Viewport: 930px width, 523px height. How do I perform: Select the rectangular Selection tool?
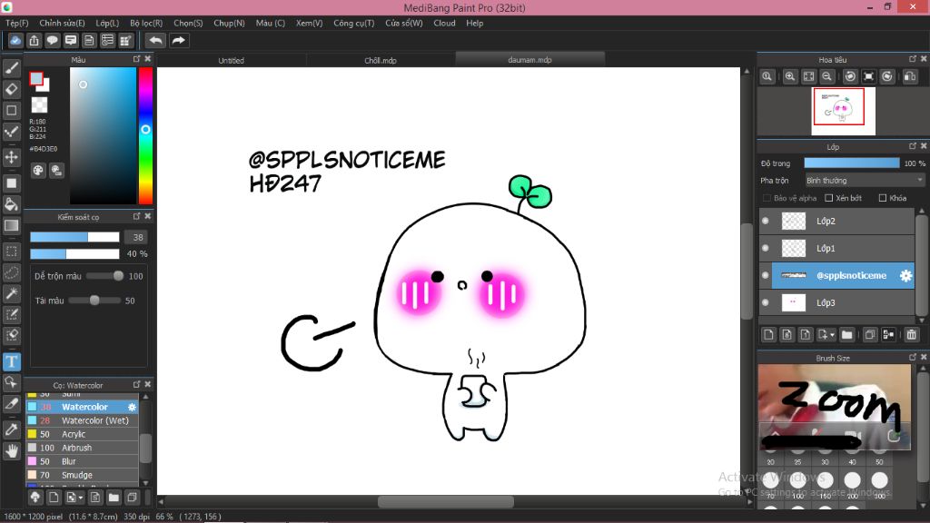pos(11,252)
